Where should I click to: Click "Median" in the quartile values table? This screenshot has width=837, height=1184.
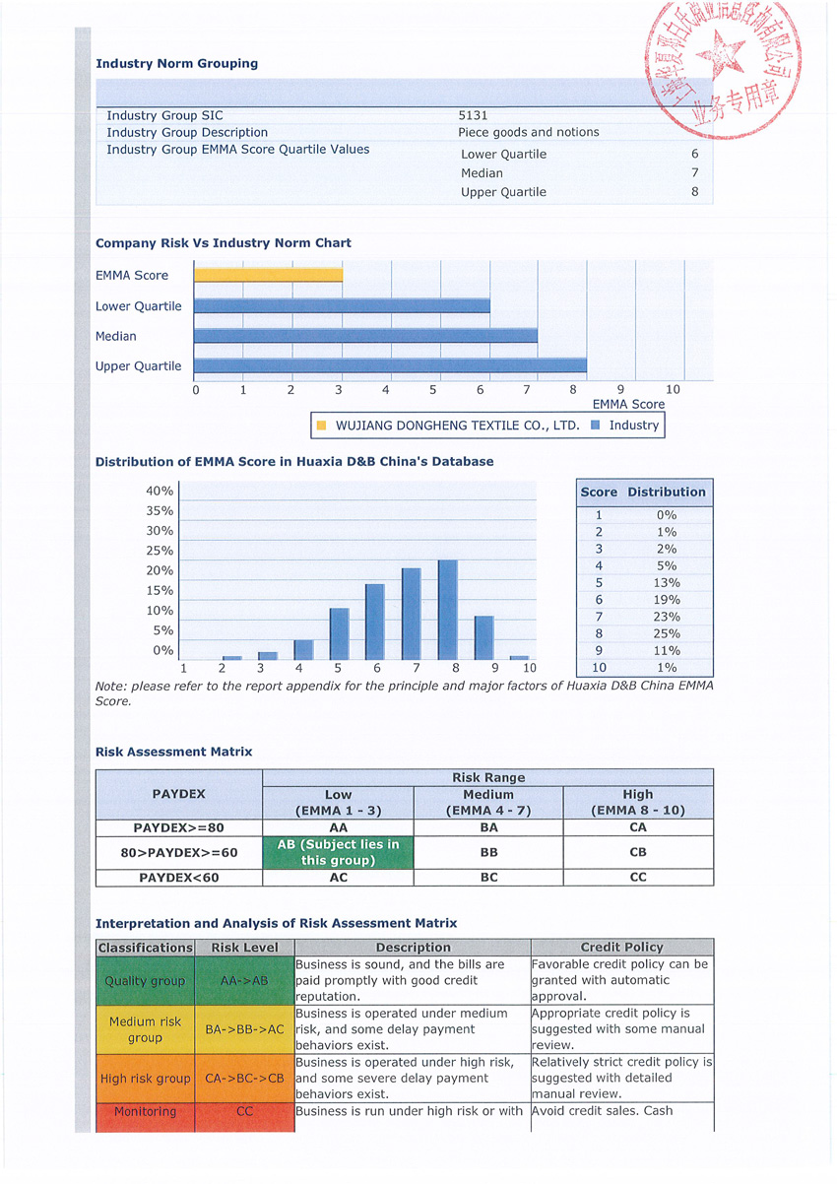(x=482, y=173)
